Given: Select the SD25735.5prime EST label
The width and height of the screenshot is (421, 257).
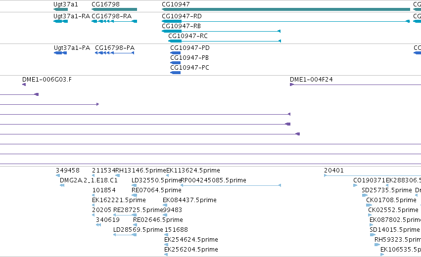Looking at the screenshot, I should point(387,190).
